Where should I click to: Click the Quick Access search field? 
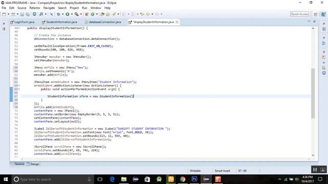[x=299, y=14]
